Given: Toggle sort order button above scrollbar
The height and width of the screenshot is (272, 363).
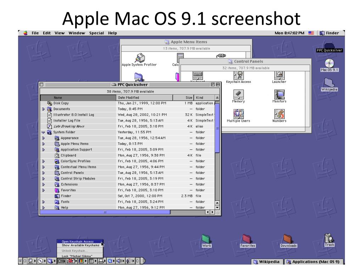Looking at the screenshot, I should (217, 98).
